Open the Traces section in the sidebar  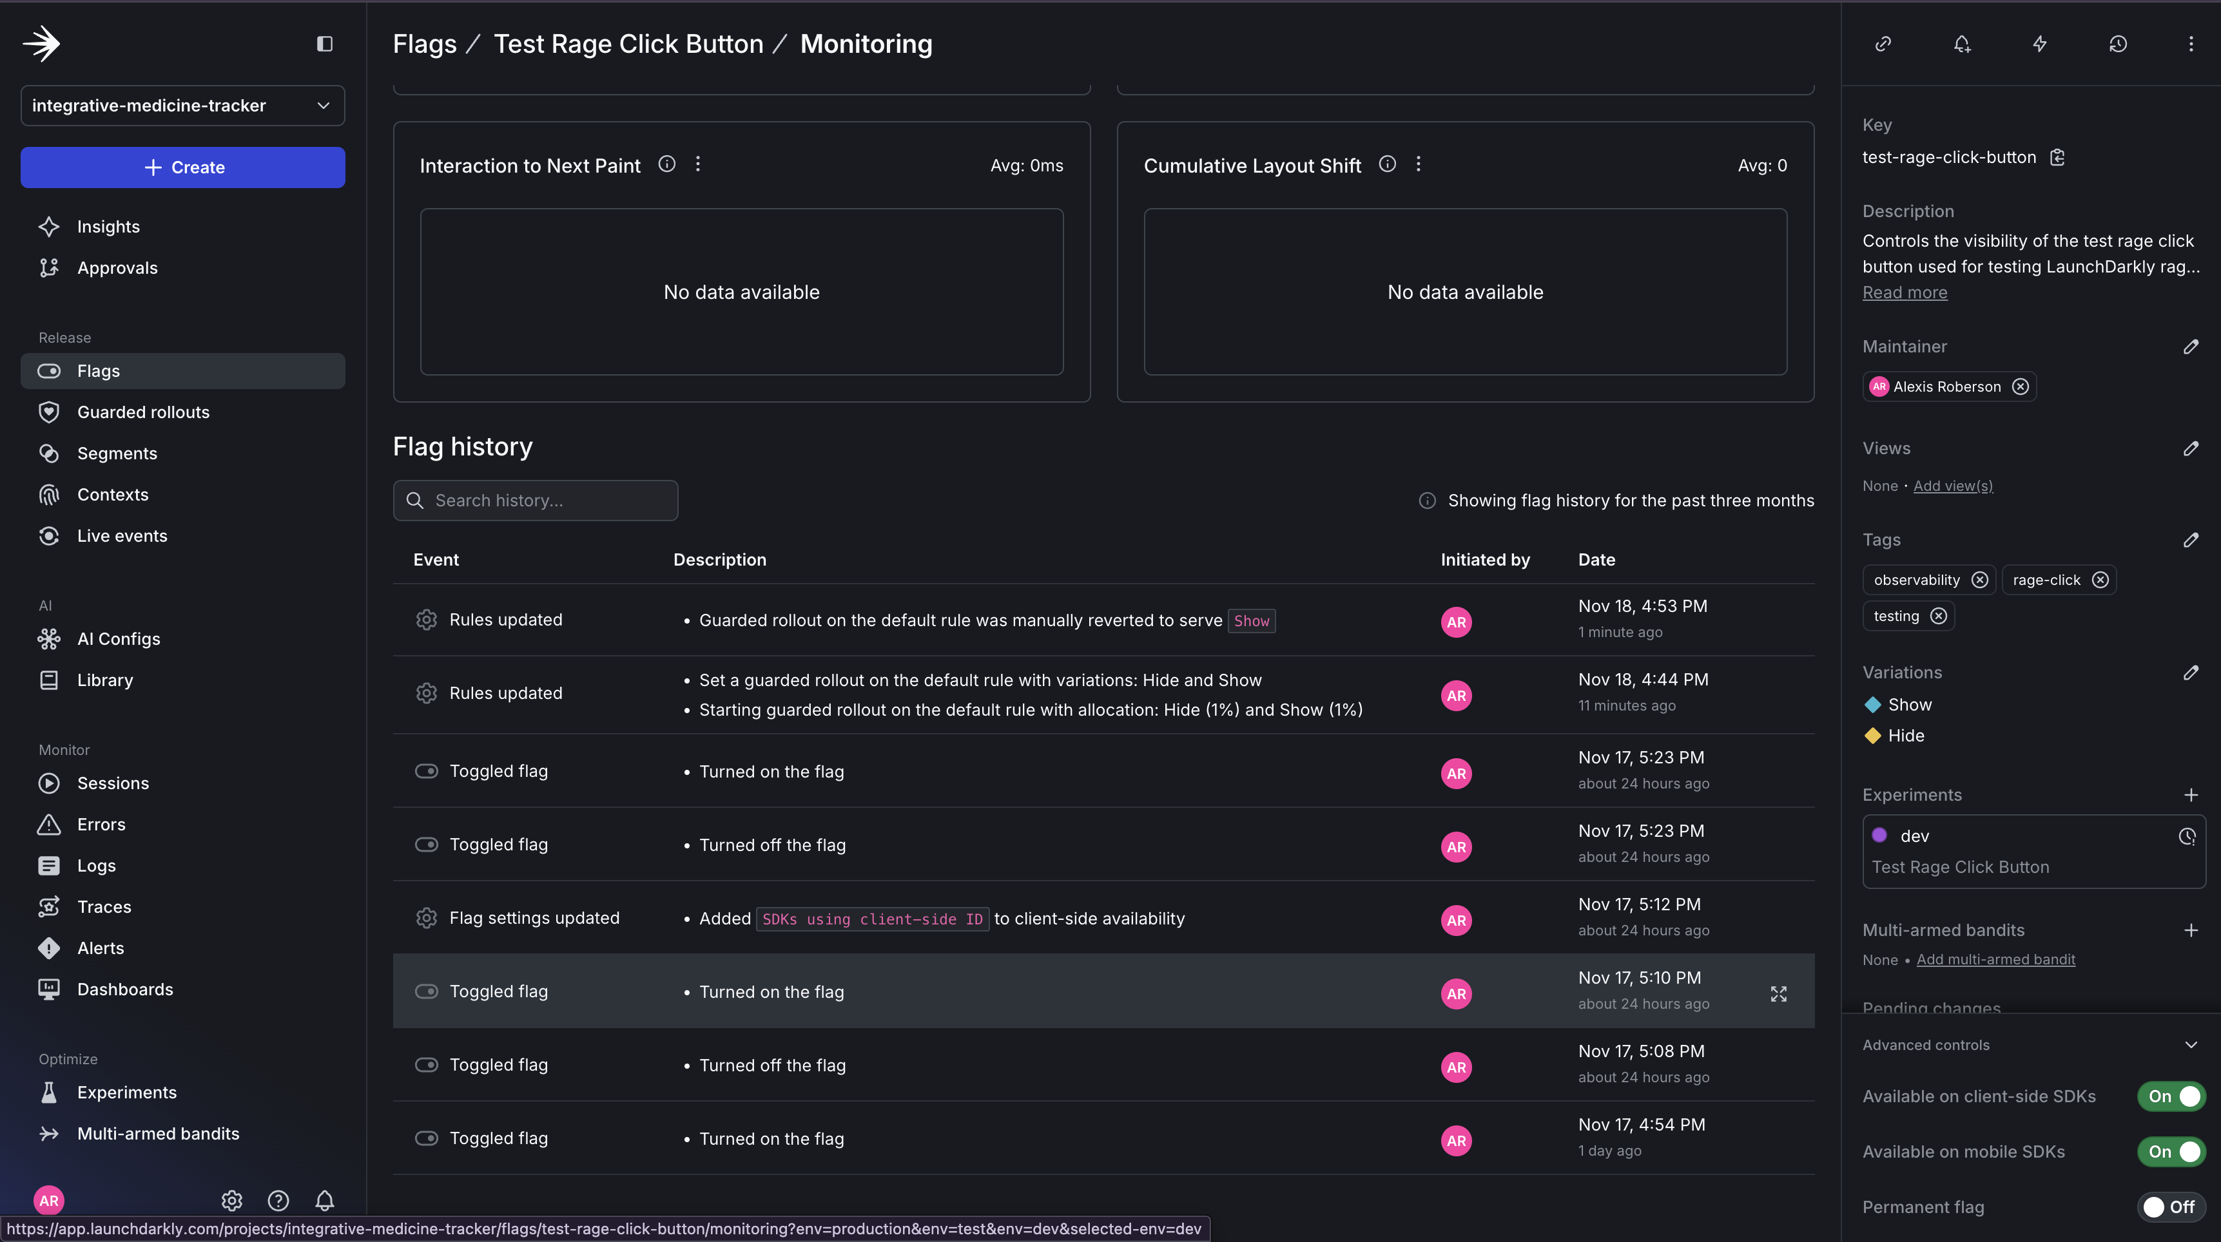pyautogui.click(x=104, y=906)
